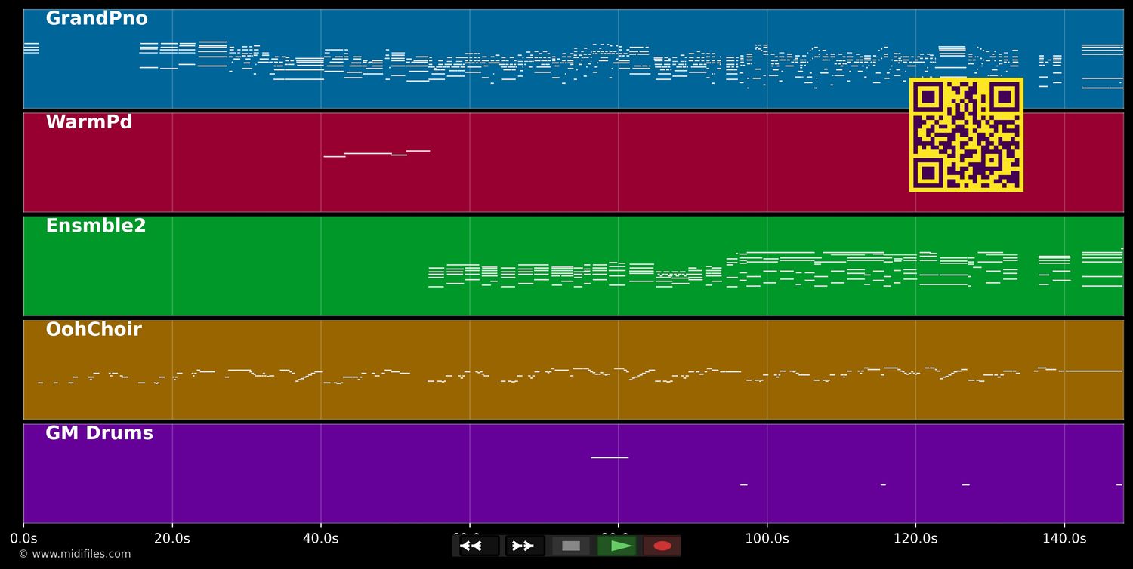Open the www.midifiles.com copyright link

click(74, 554)
